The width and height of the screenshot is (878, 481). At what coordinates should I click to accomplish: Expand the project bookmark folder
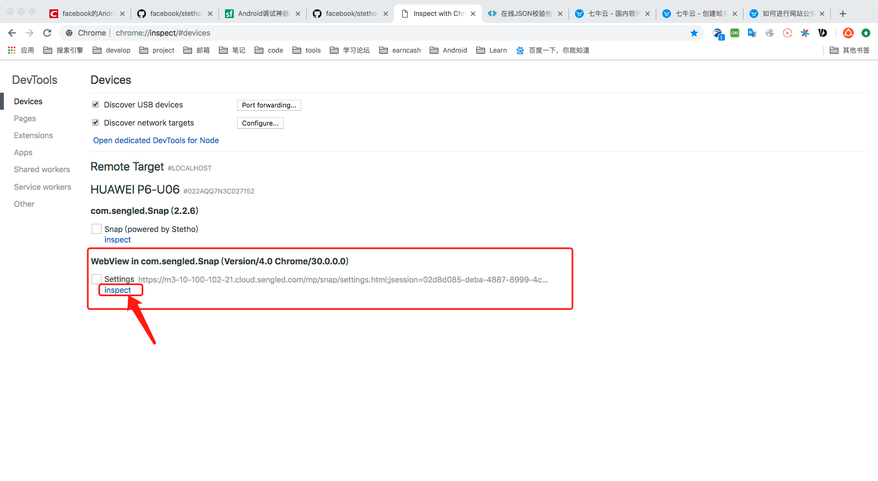pos(157,50)
